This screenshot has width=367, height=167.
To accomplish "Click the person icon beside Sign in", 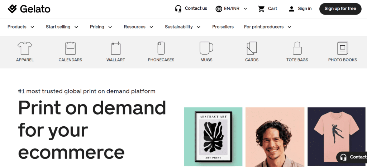I will coord(291,9).
